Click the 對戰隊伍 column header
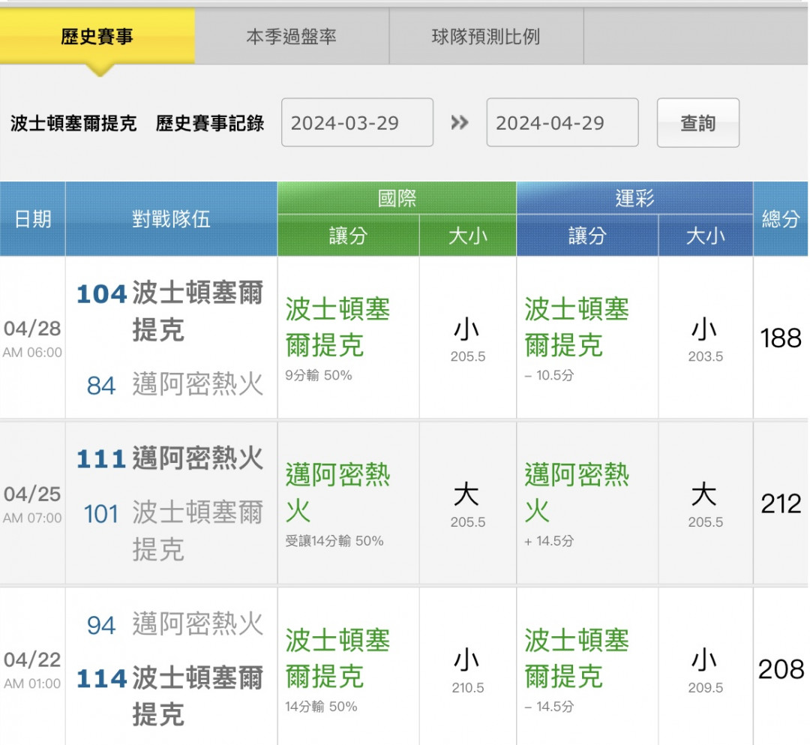This screenshot has width=810, height=745. (x=171, y=218)
